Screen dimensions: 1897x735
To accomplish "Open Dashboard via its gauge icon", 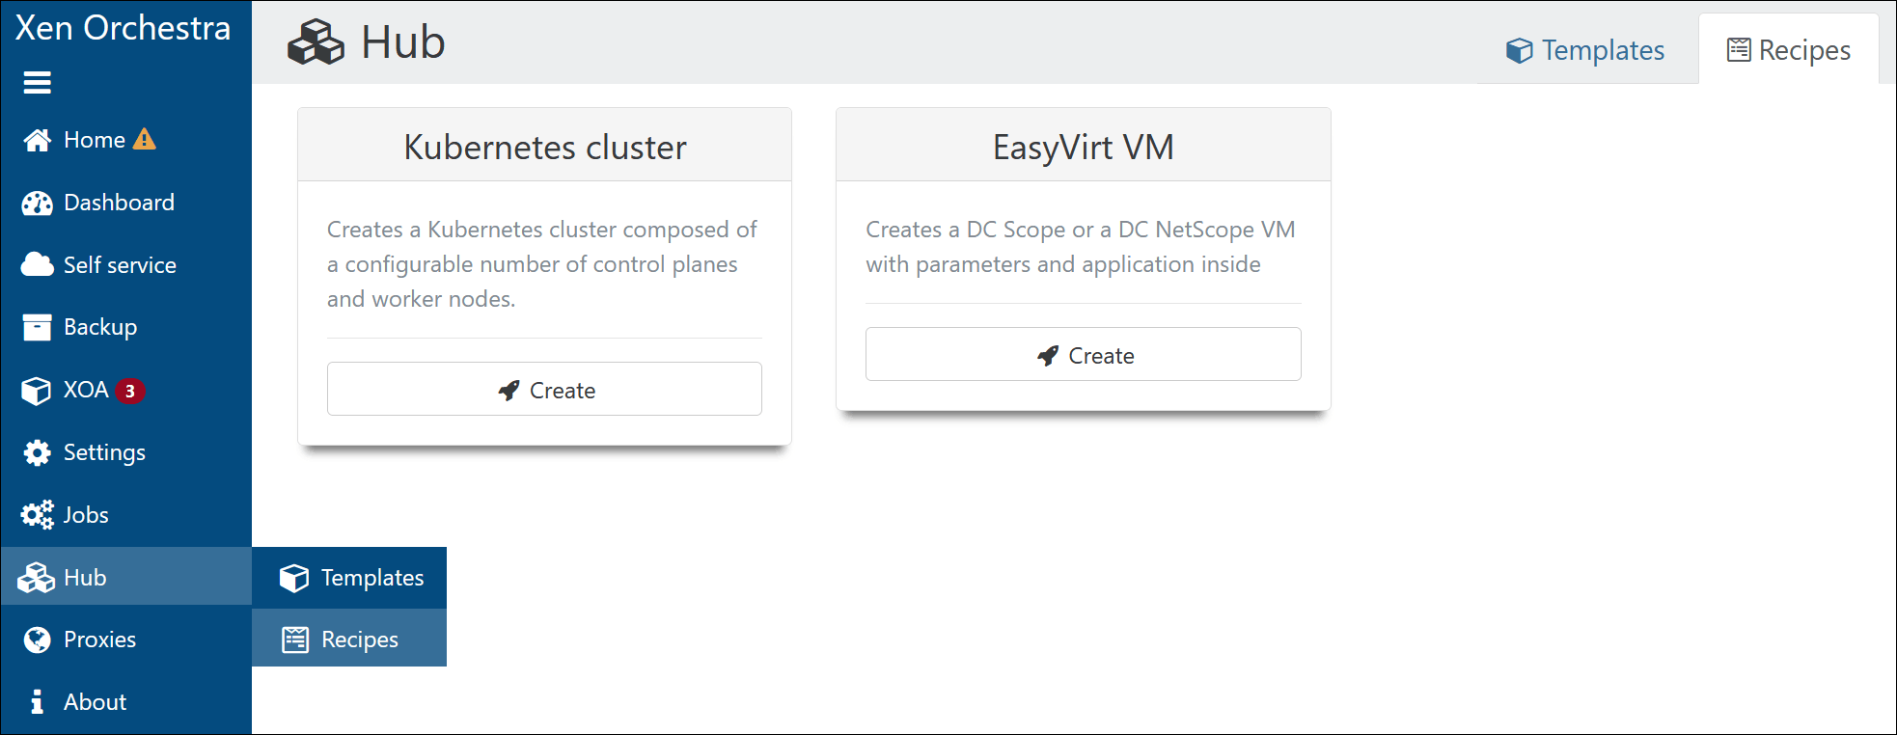I will pos(37,203).
